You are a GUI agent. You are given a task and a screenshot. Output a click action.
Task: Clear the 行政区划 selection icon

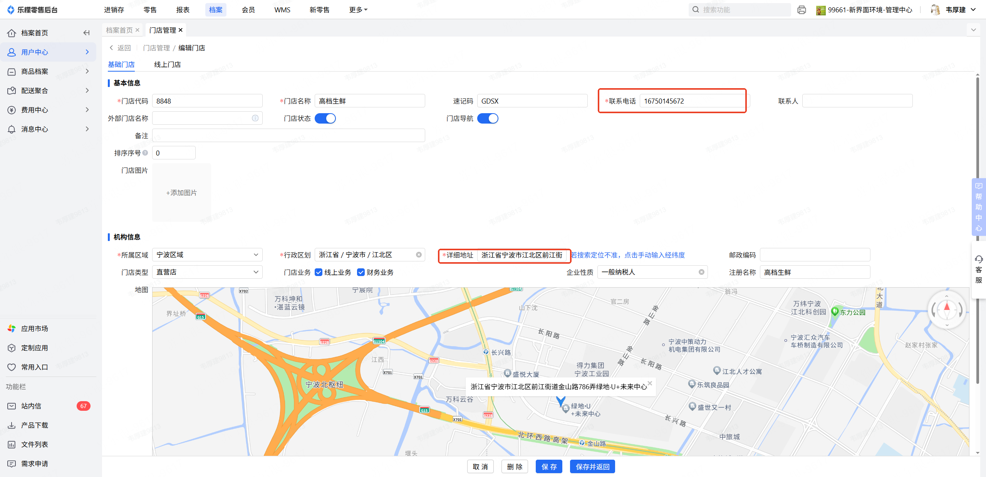tap(419, 255)
